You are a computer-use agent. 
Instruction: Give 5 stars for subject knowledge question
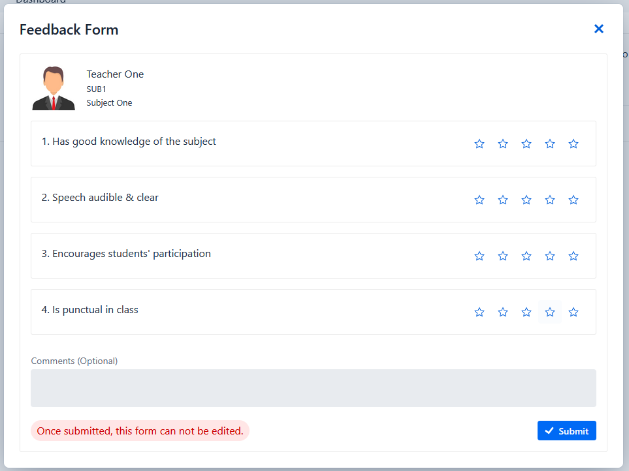click(x=573, y=144)
